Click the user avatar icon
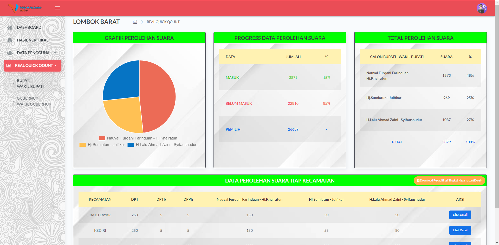 click(482, 8)
